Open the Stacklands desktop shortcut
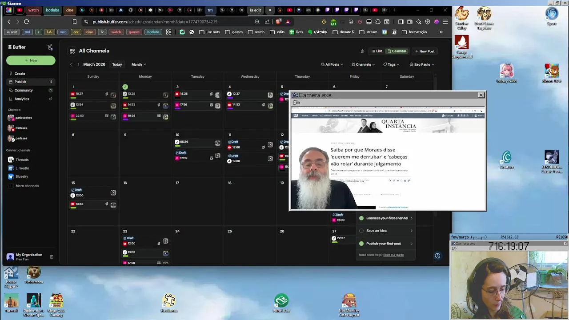 pyautogui.click(x=169, y=304)
